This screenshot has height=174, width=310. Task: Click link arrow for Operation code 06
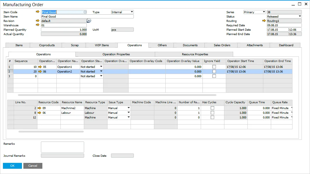click(40, 71)
